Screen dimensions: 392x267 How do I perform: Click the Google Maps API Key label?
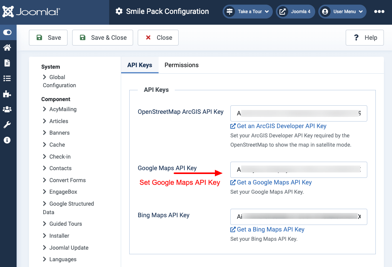click(x=167, y=168)
